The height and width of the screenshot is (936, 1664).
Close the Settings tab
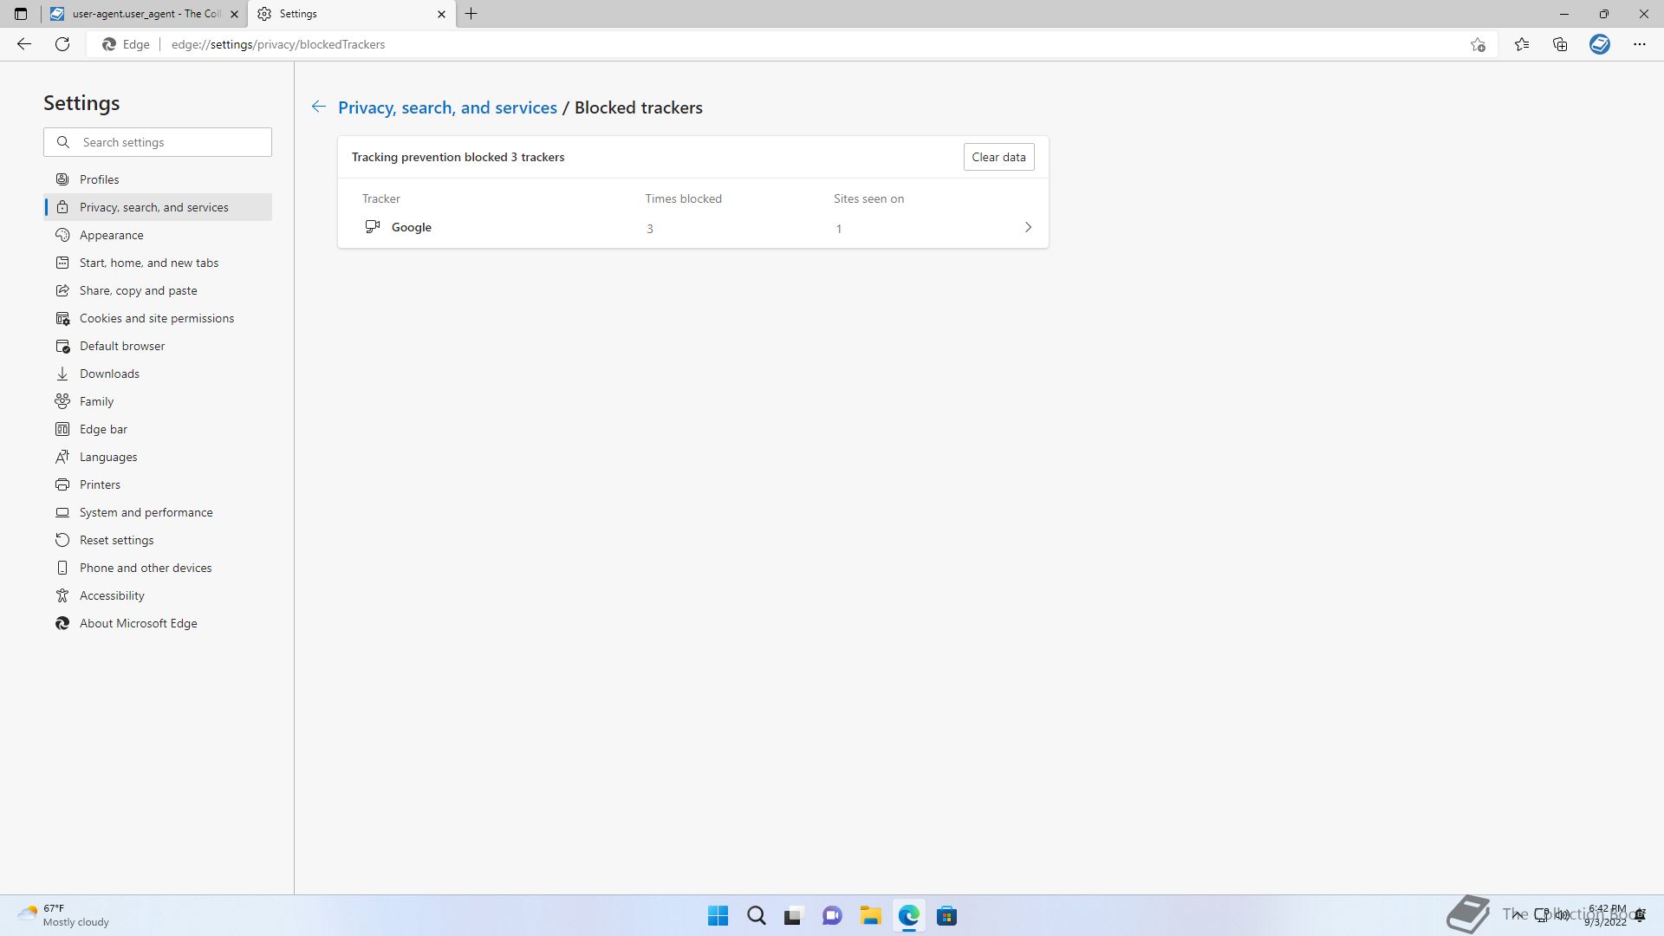[x=441, y=14]
